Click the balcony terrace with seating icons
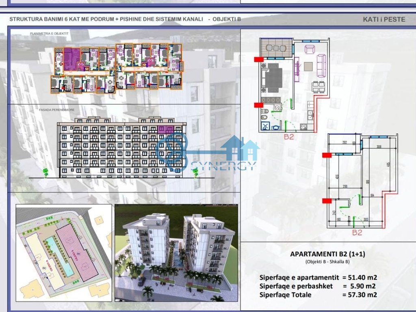This screenshot has height=312, width=416. click(276, 48)
